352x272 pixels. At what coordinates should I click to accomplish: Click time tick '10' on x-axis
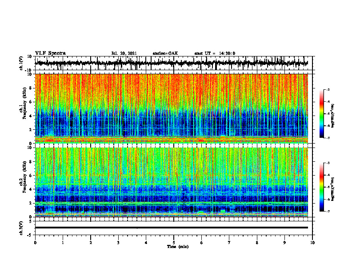pos(312,243)
